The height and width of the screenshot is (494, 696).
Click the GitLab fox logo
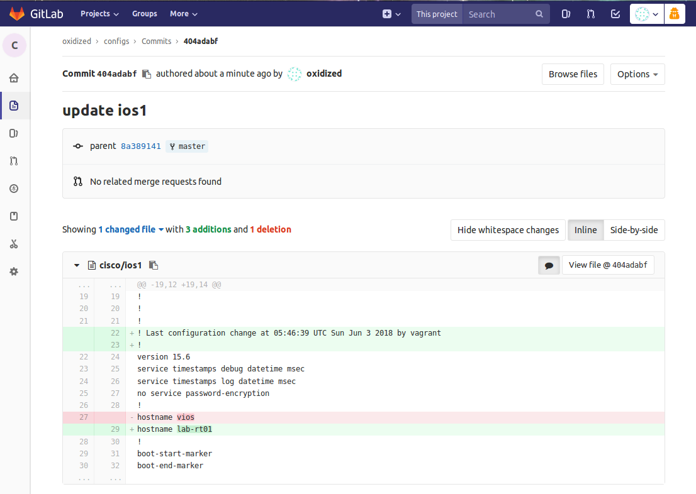click(x=17, y=14)
